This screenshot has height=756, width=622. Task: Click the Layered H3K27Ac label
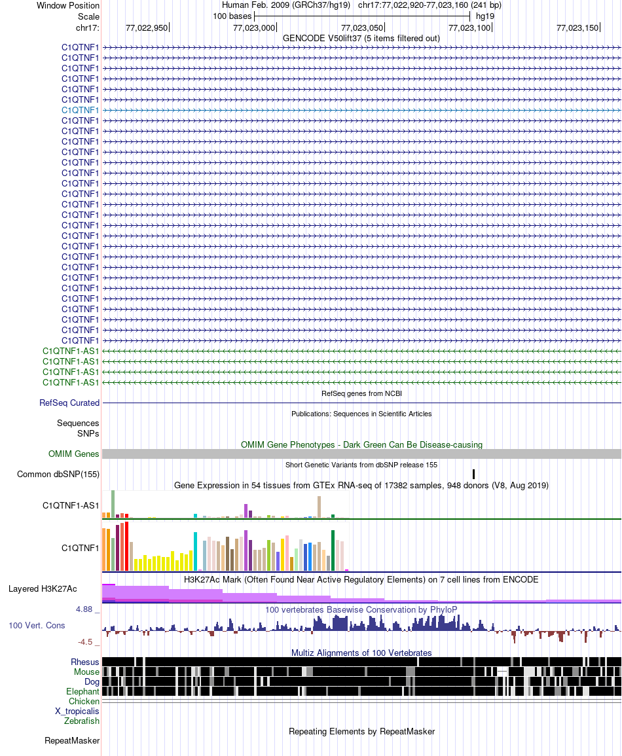(43, 588)
